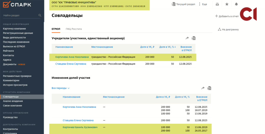Open Анализ владения in sidebar

click(13, 101)
